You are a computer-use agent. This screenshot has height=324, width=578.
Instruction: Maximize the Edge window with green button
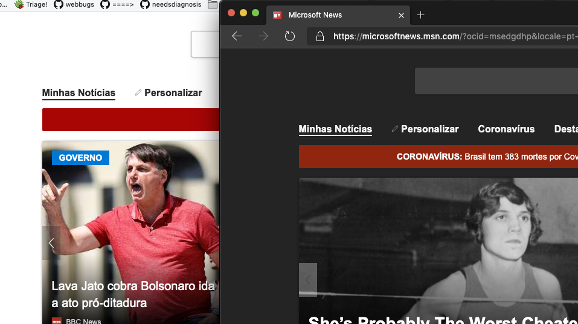pyautogui.click(x=255, y=13)
